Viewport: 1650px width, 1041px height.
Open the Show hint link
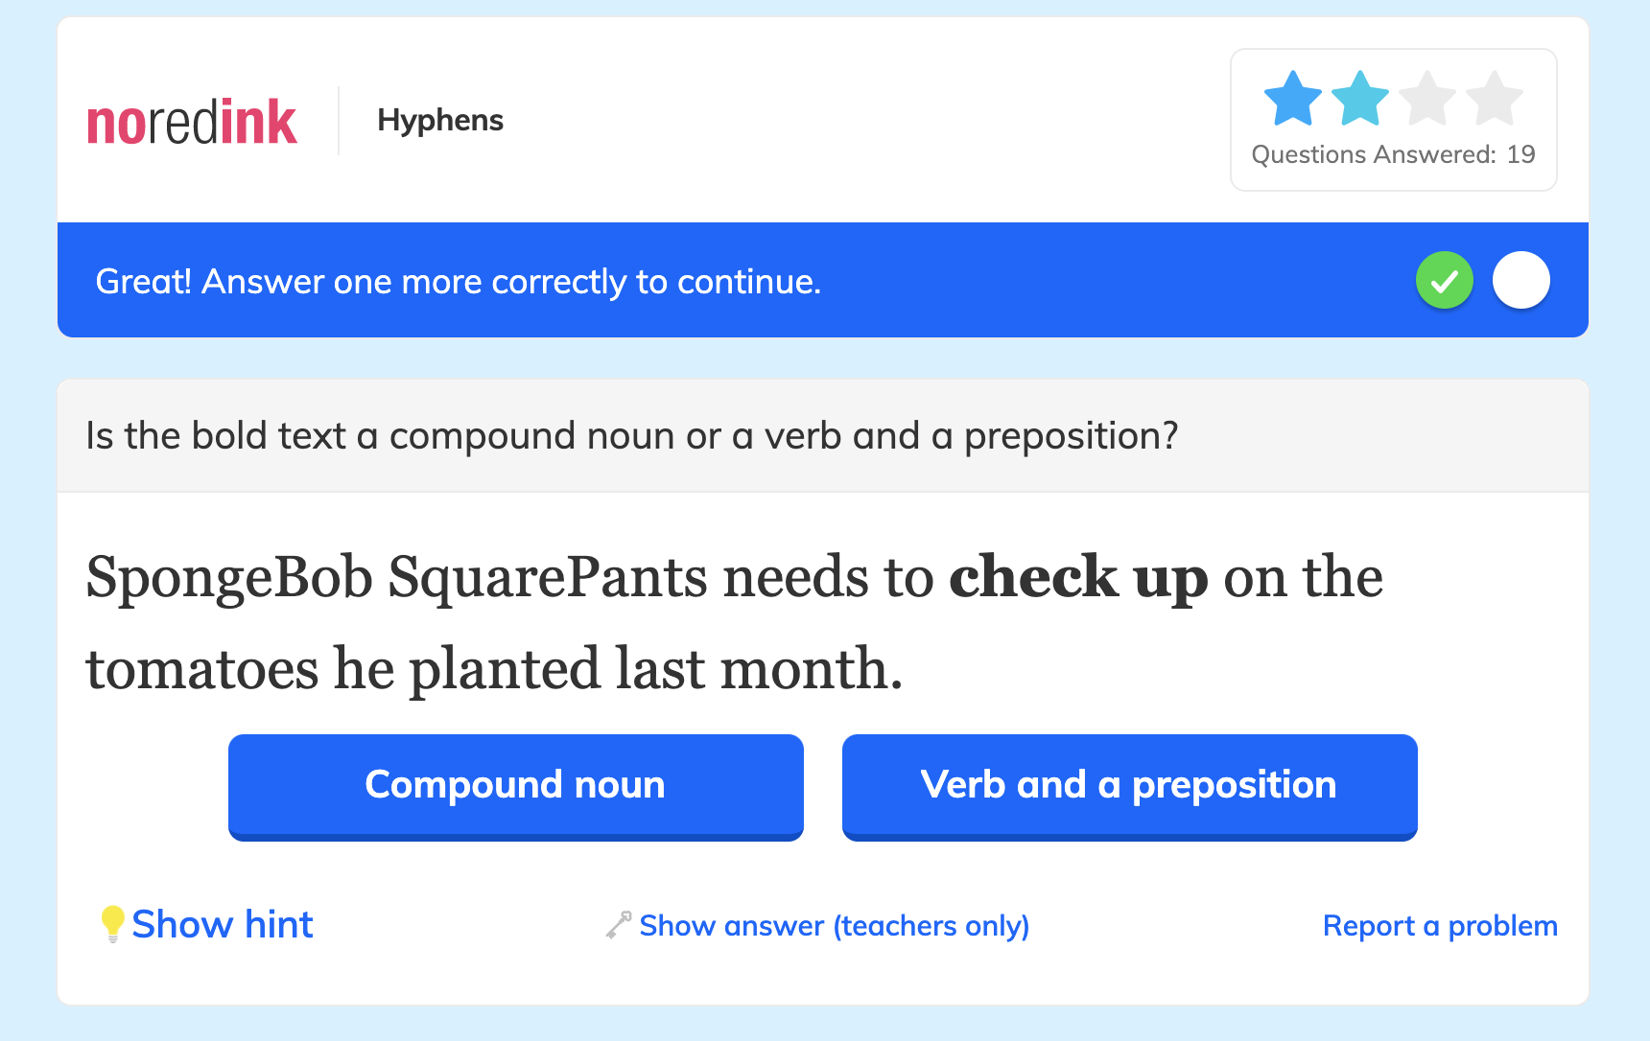tap(222, 924)
